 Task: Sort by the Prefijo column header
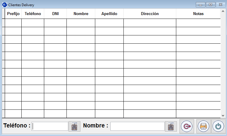pyautogui.click(x=13, y=14)
